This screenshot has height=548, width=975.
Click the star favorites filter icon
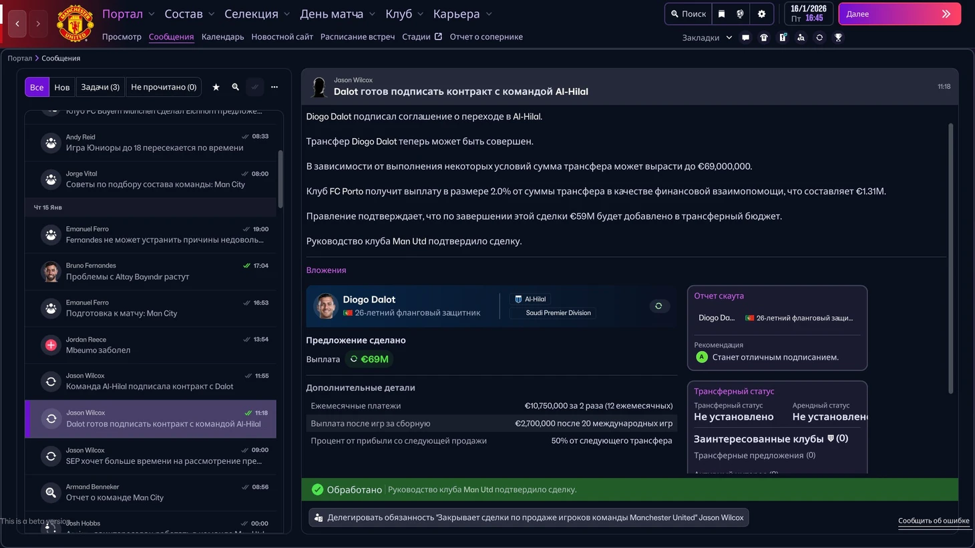(216, 87)
